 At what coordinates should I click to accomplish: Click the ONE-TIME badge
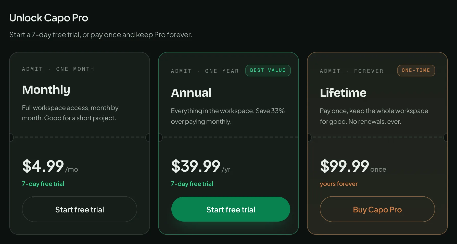[416, 71]
